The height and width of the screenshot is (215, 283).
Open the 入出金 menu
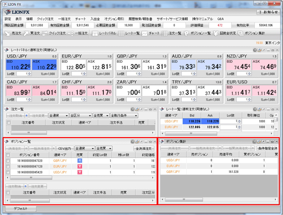point(95,19)
